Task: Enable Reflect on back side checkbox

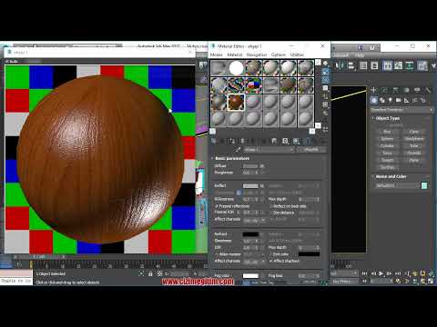Action: 271,206
